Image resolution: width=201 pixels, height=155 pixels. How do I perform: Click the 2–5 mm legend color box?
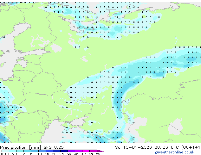[x=27, y=151]
